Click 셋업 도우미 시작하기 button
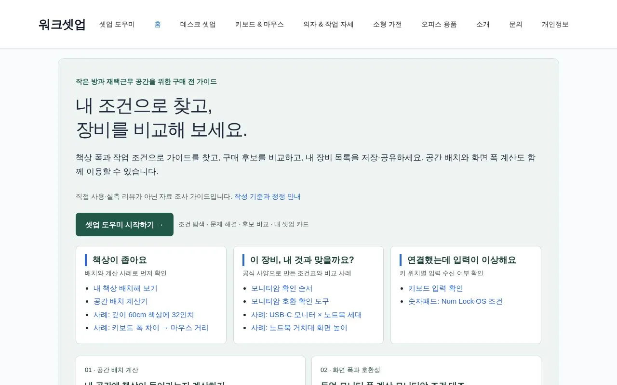 pos(124,224)
